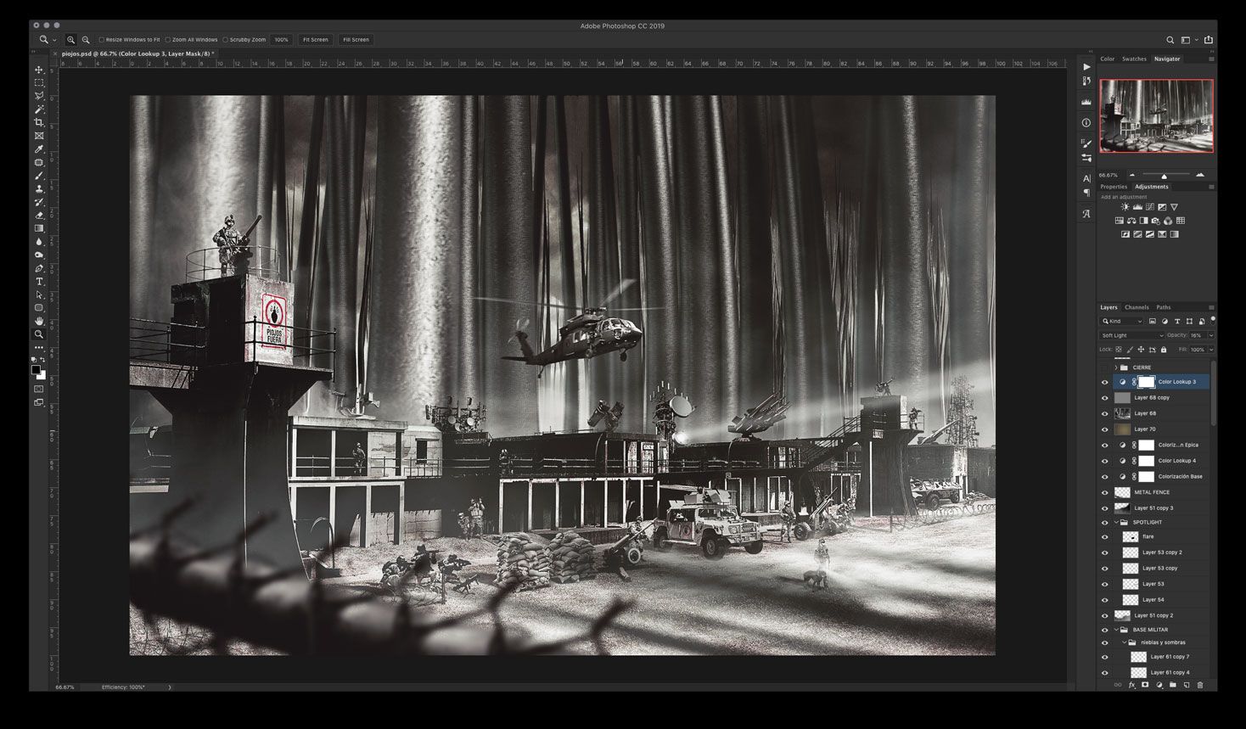Image resolution: width=1246 pixels, height=729 pixels.
Task: Select the Hand tool
Action: (39, 321)
